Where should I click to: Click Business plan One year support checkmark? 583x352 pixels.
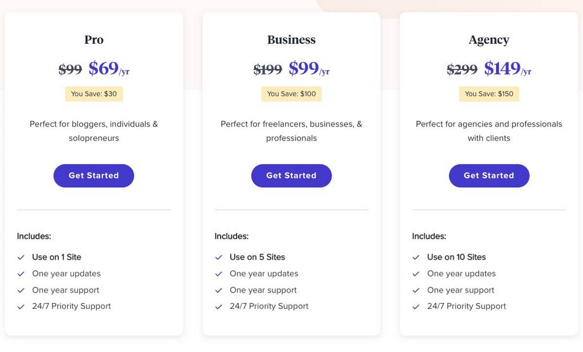point(219,290)
